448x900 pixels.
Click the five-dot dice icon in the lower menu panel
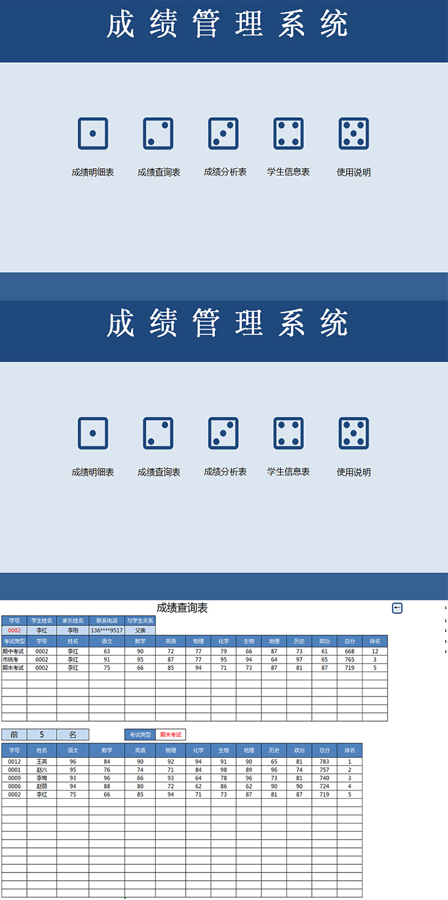[x=354, y=433]
